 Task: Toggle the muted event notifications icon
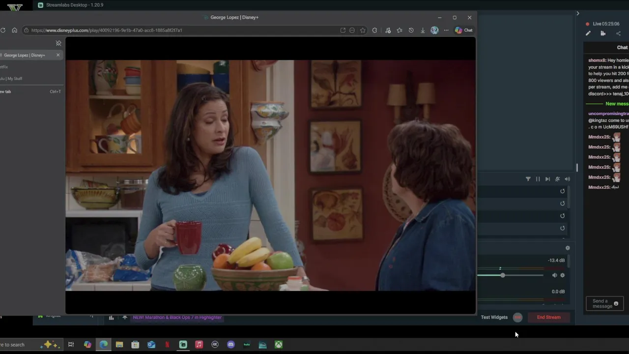pyautogui.click(x=557, y=179)
